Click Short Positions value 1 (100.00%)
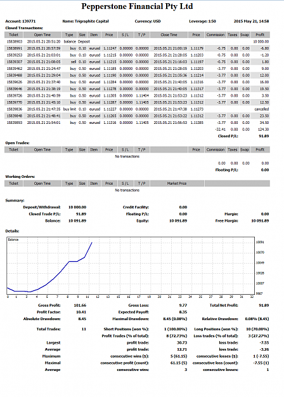This screenshot has width=284, height=397. (176, 329)
